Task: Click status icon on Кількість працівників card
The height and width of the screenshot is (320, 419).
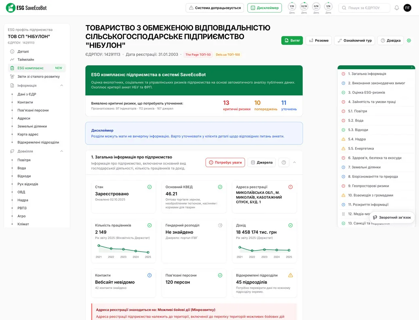Action: (149, 225)
